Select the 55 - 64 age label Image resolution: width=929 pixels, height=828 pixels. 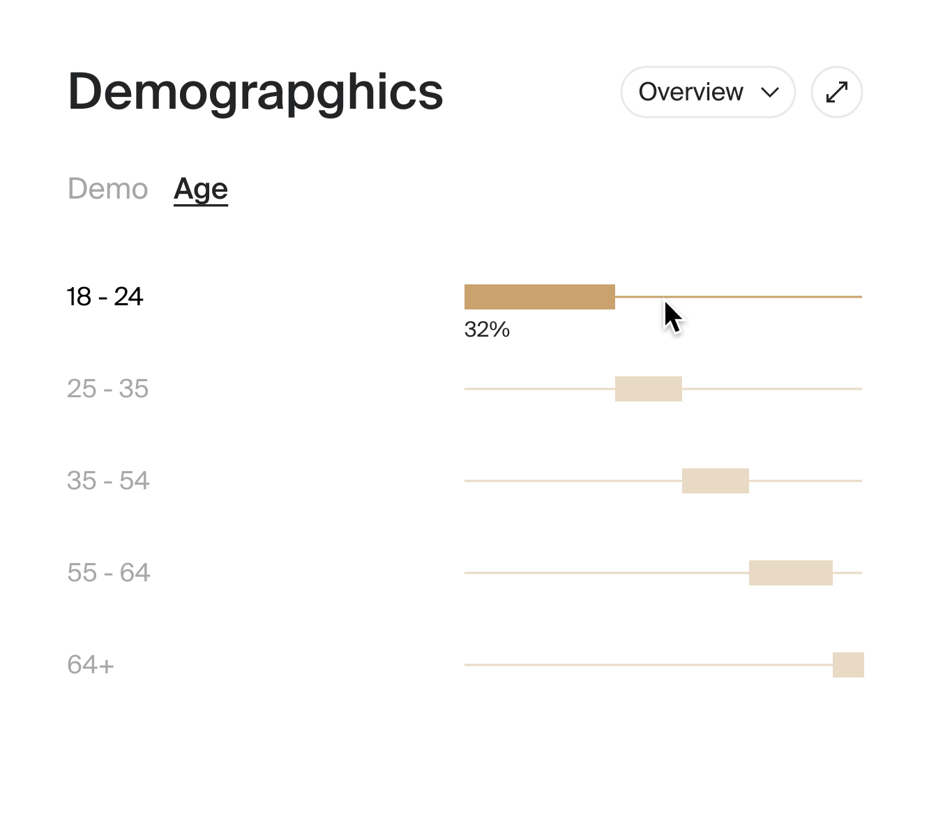click(x=108, y=572)
